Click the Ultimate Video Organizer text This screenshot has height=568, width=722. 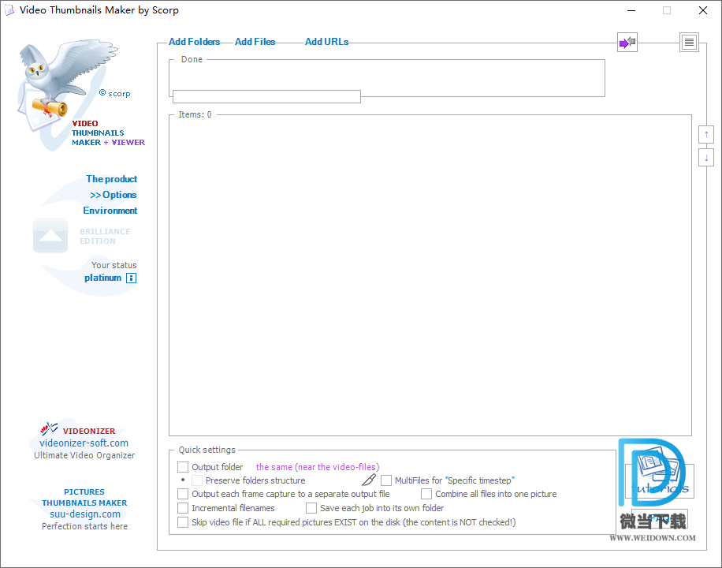tap(84, 455)
